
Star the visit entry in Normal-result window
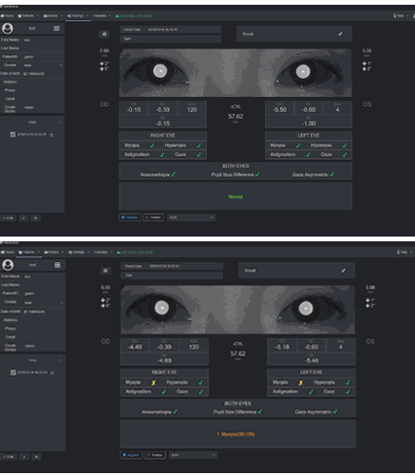51,135
